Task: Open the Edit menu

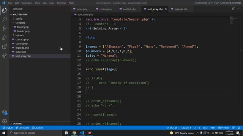Action: [x=17, y=3]
